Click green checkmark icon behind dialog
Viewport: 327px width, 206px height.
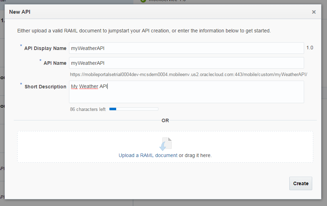coord(143,1)
